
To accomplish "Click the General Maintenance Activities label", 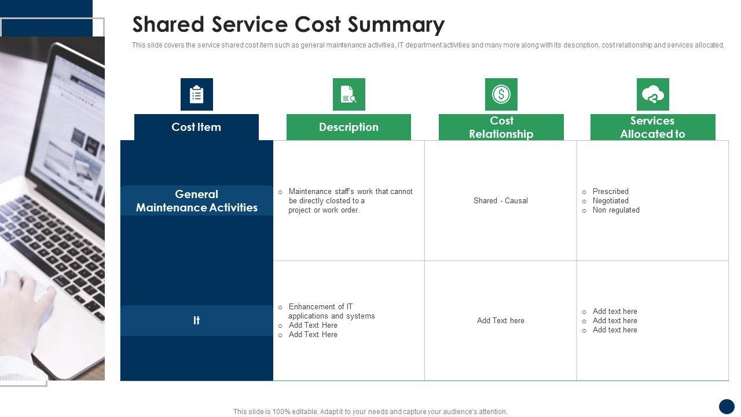I will 197,200.
